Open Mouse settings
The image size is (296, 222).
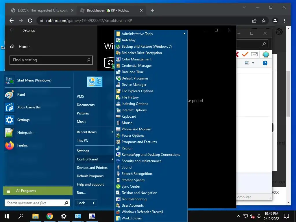tap(151, 123)
